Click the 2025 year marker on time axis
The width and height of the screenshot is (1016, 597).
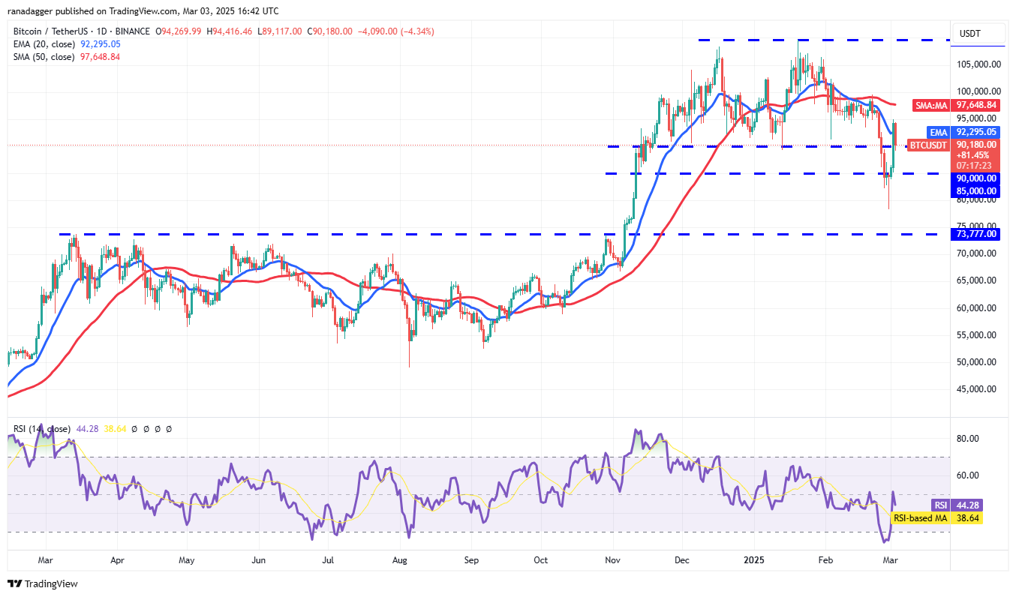click(x=753, y=559)
